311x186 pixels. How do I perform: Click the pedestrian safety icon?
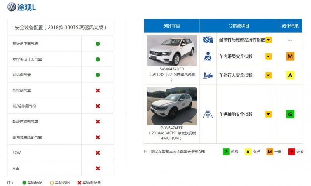point(208,75)
